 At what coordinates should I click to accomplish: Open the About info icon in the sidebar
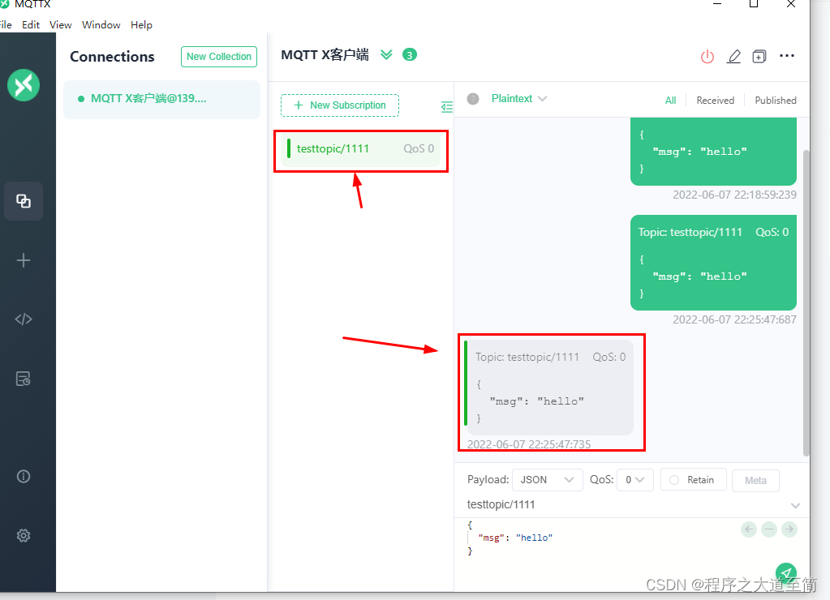click(x=24, y=476)
